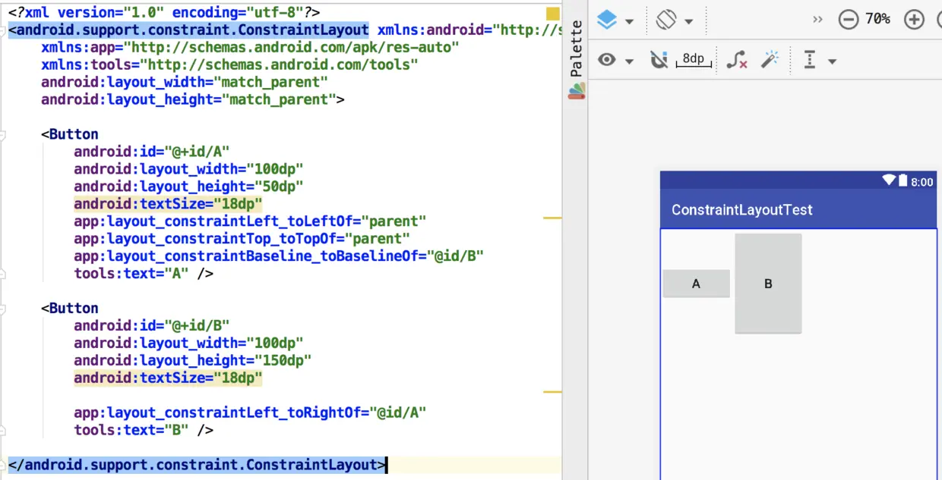Click fold marker at closing ConstraintLayout tag
The width and height of the screenshot is (942, 480).
pyautogui.click(x=3, y=465)
